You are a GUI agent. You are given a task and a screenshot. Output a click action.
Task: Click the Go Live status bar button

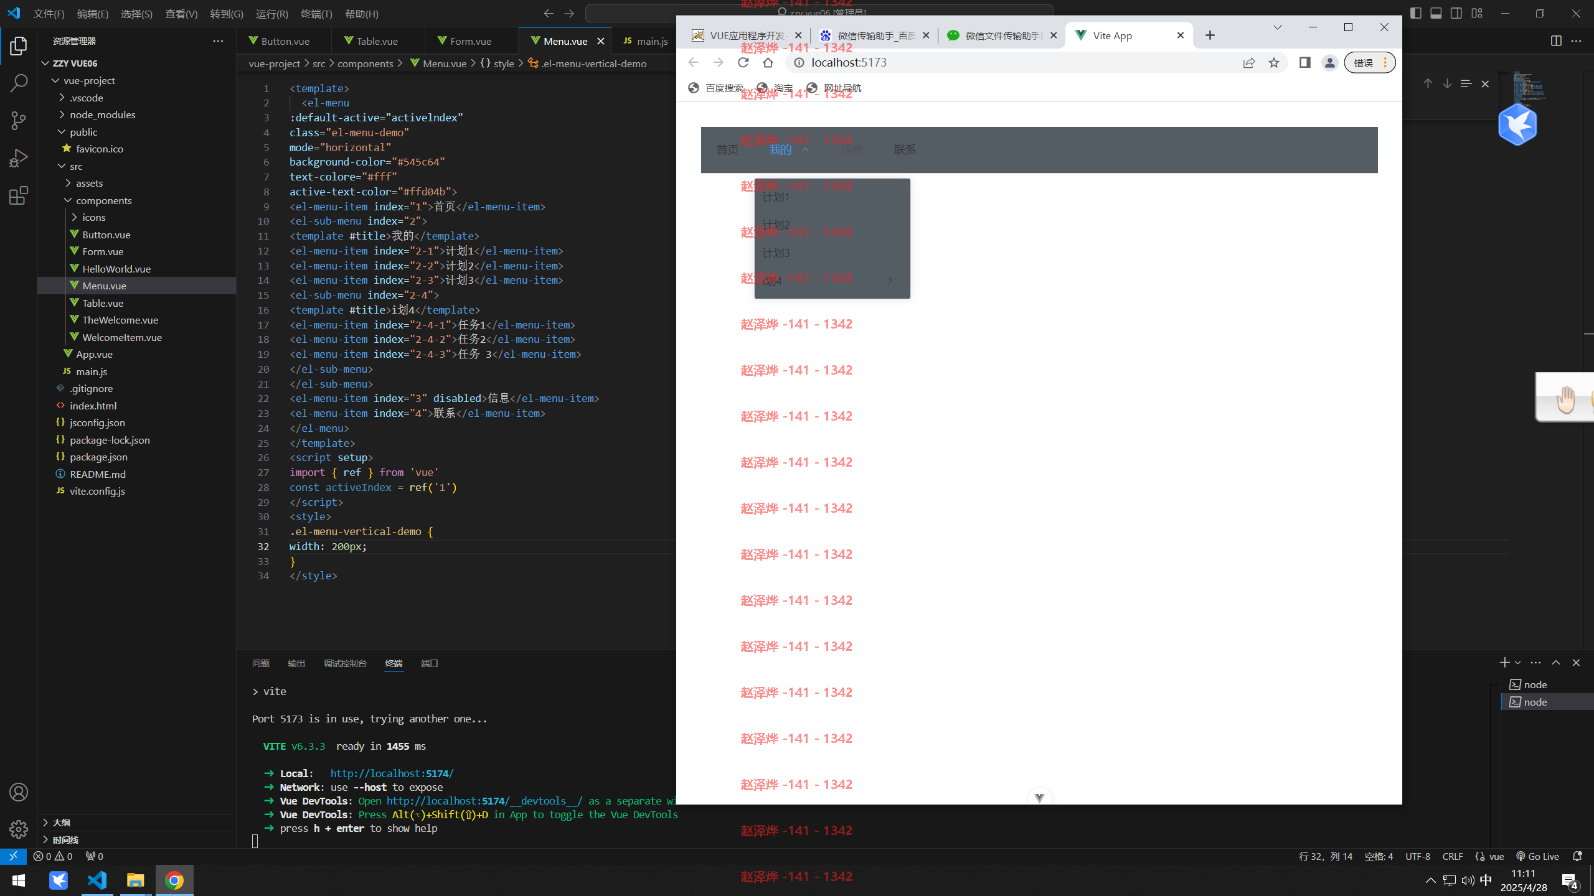(1537, 856)
